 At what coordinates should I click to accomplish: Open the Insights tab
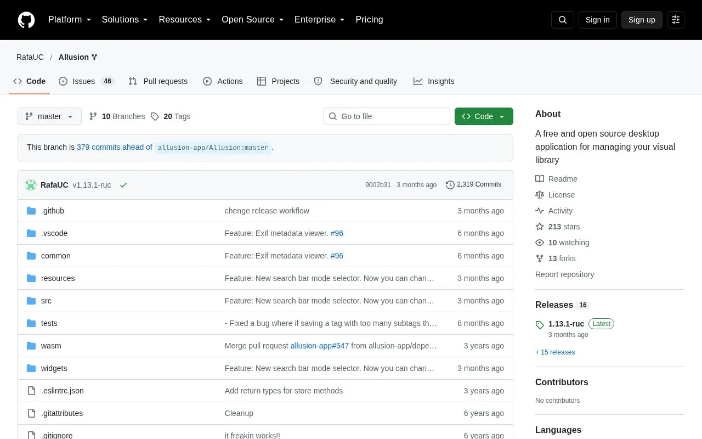[434, 81]
